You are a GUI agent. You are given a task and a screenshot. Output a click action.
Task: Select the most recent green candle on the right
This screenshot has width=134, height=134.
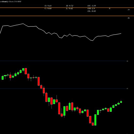[121, 102]
